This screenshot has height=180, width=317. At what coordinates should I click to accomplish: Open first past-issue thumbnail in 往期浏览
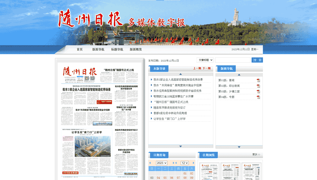[209, 171]
